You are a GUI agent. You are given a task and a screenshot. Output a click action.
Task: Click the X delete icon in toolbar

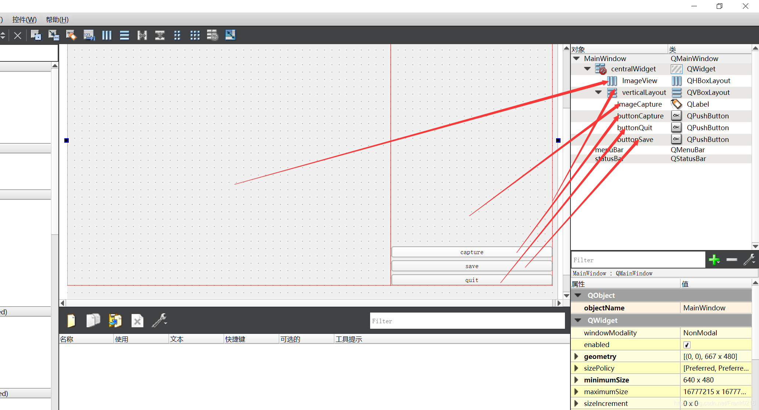(x=18, y=36)
